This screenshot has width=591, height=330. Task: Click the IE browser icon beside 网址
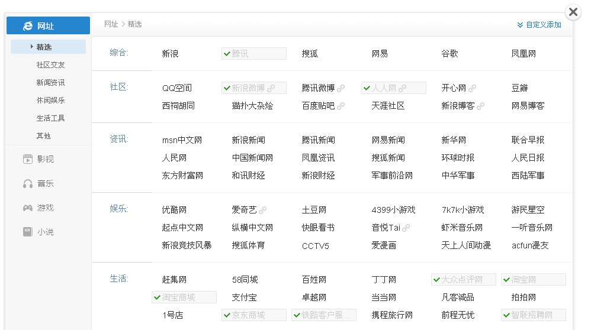(28, 26)
